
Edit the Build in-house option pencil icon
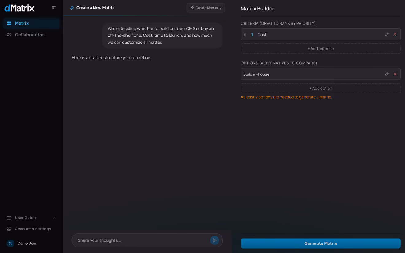387,74
